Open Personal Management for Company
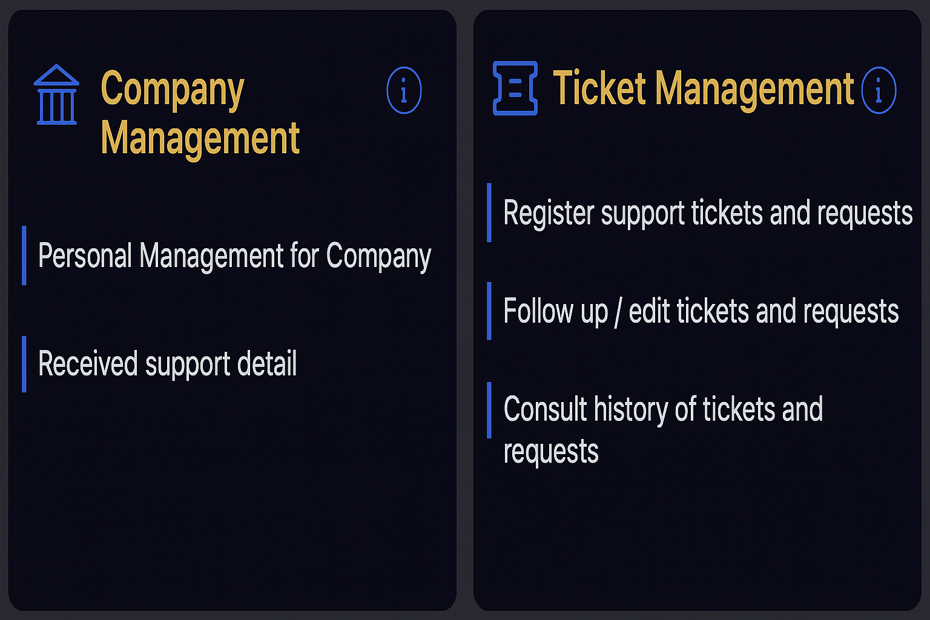This screenshot has height=620, width=930. pyautogui.click(x=234, y=256)
